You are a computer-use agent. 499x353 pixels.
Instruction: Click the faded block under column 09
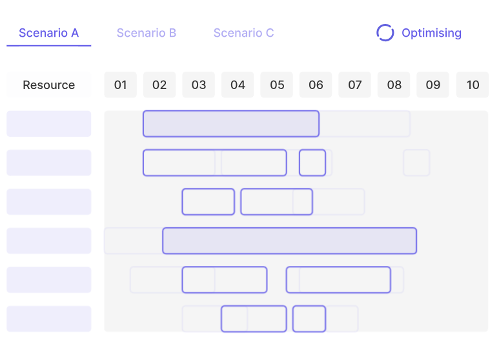coord(416,163)
